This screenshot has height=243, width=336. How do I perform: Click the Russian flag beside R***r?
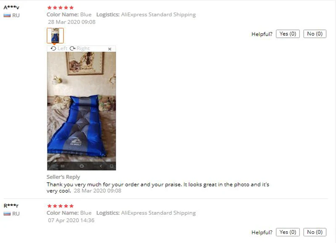click(7, 214)
